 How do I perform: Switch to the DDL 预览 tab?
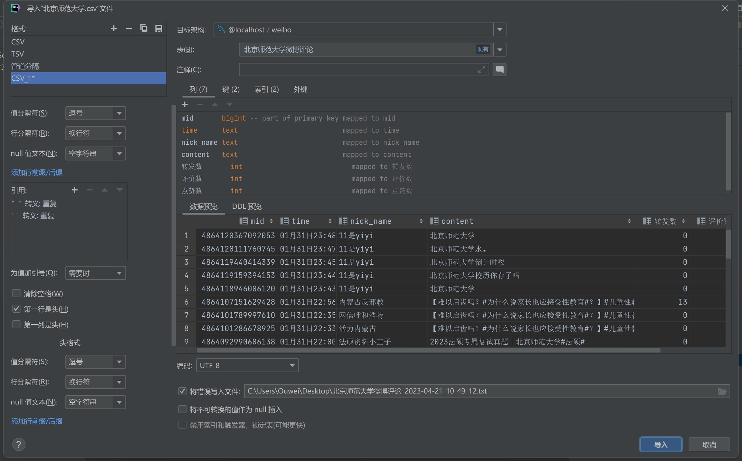(x=247, y=206)
